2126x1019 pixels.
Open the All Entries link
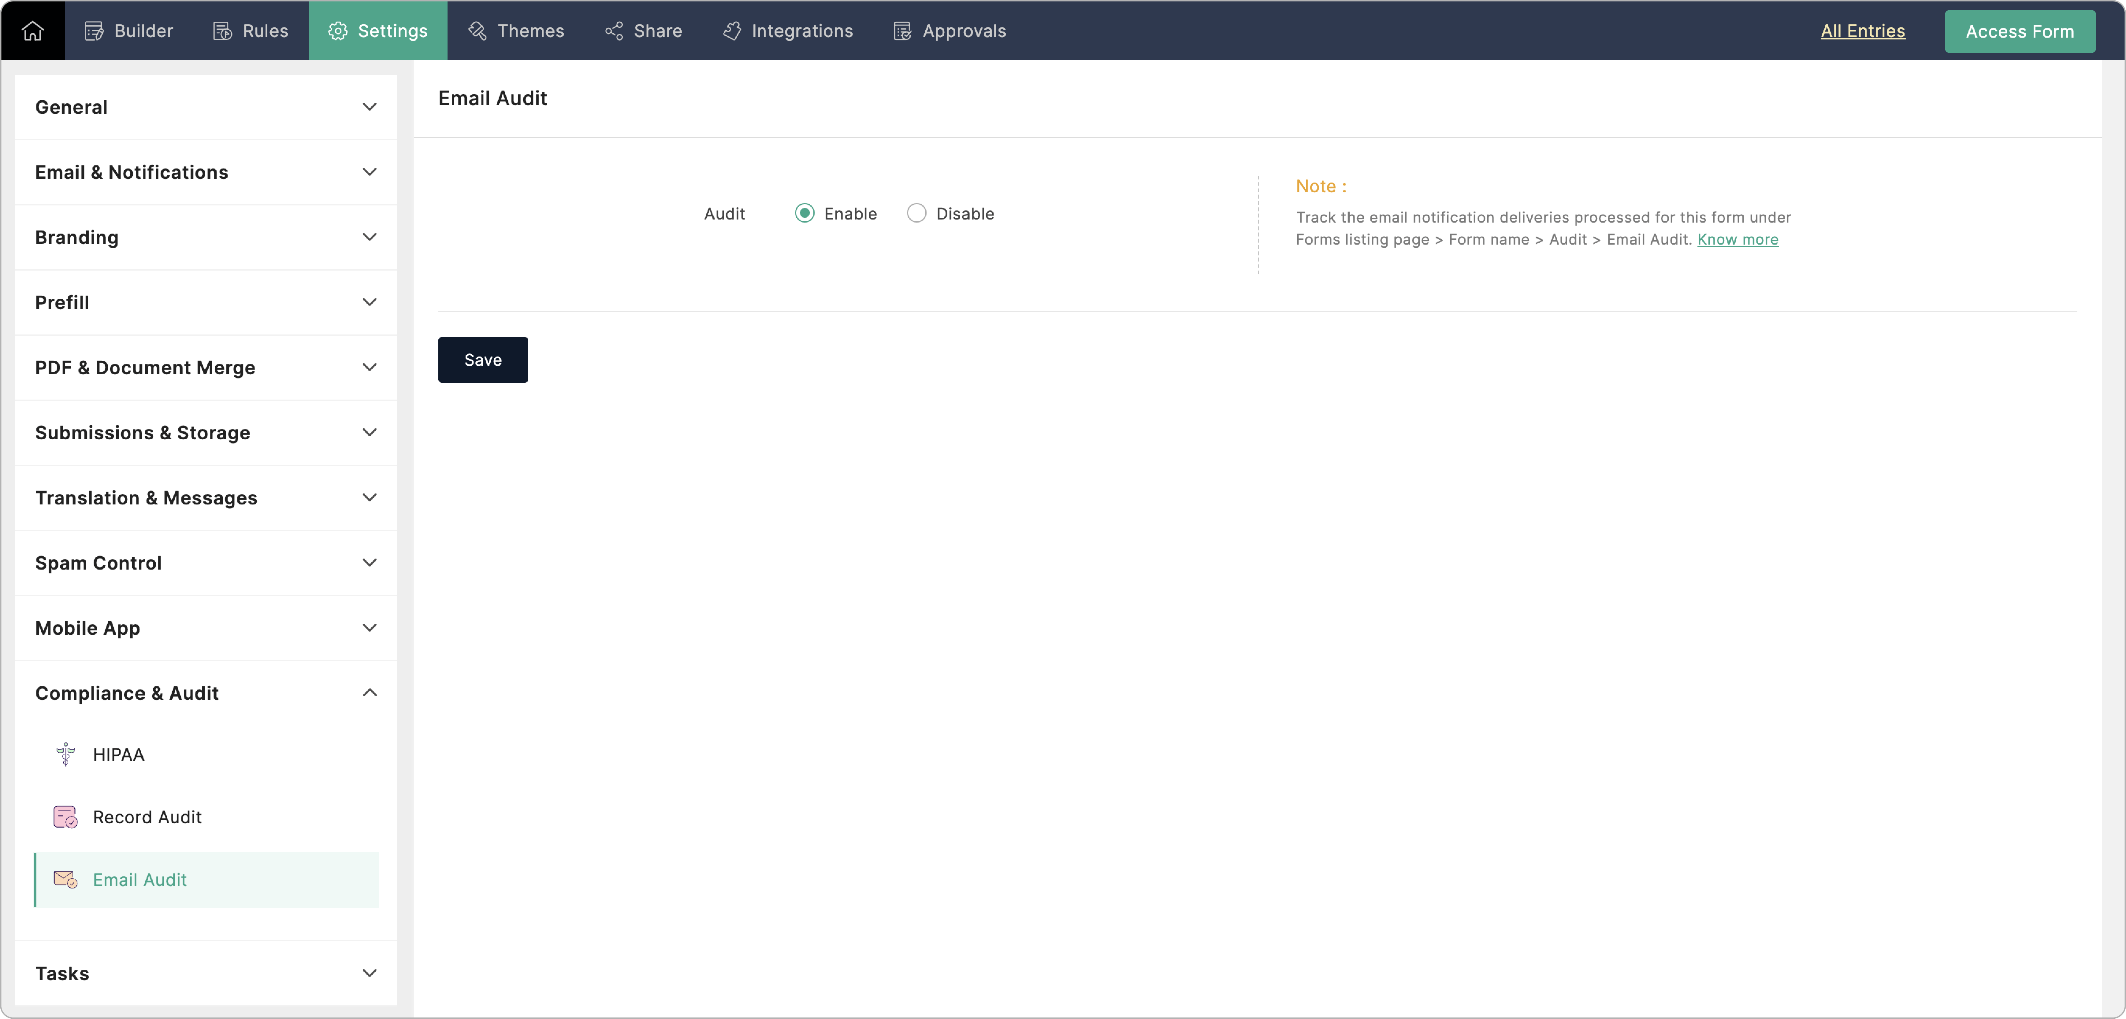(1863, 31)
